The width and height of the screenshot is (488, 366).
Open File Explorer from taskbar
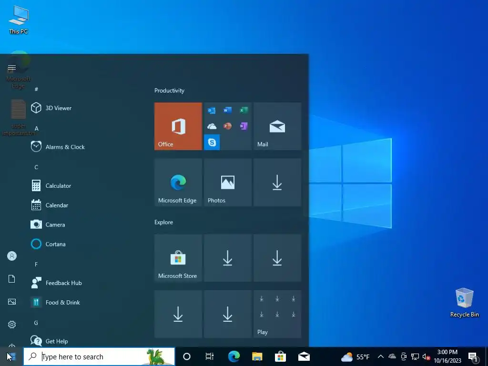coord(257,356)
